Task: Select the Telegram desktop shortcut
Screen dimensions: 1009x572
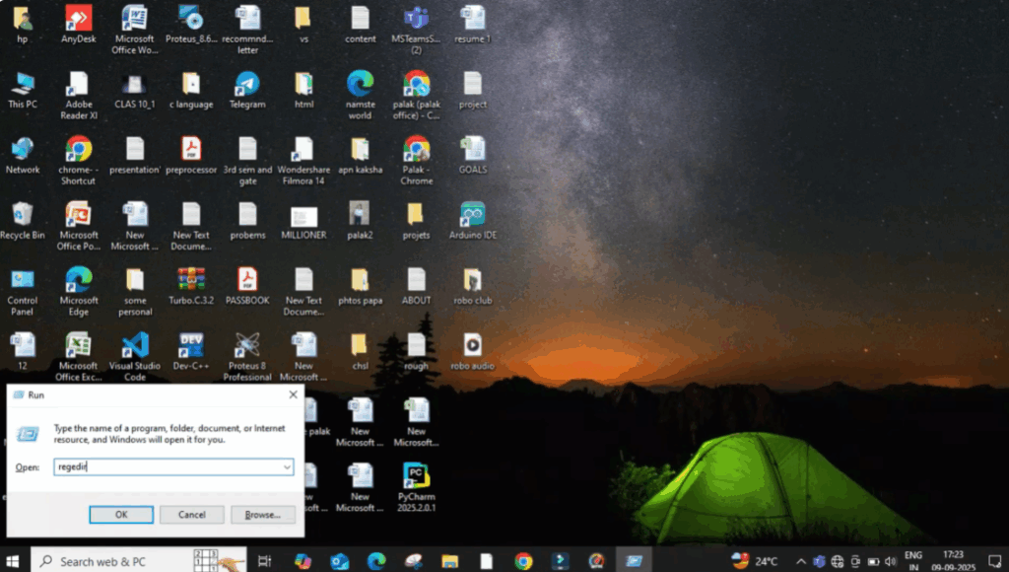Action: (x=247, y=85)
